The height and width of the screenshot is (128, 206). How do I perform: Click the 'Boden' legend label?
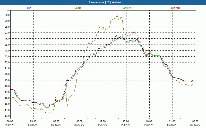(78, 8)
